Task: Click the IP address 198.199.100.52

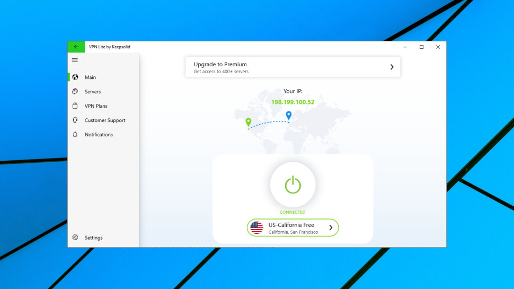Action: [x=293, y=102]
